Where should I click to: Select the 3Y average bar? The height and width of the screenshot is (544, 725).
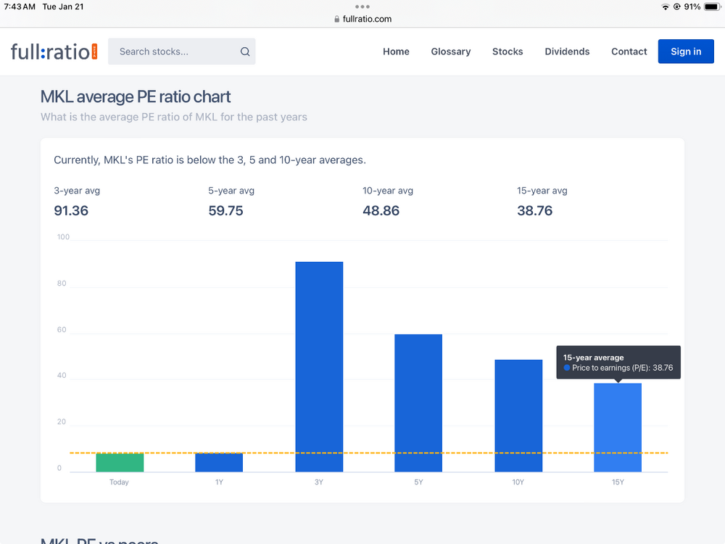point(319,367)
